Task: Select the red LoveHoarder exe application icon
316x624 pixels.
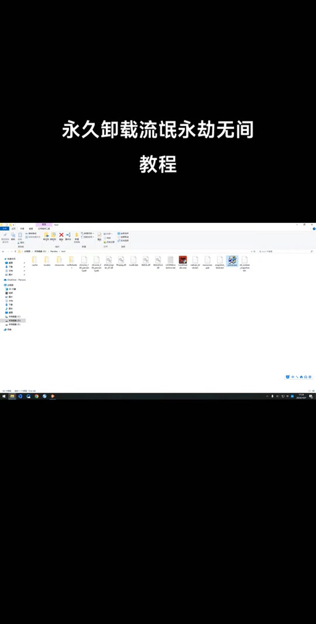Action: [x=182, y=260]
